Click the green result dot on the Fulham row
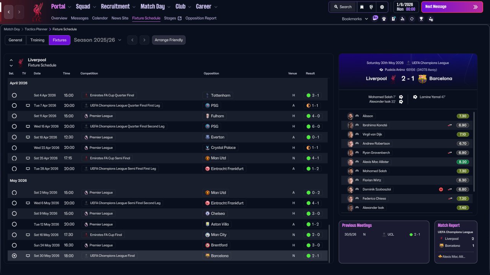Screen dimensions: 490x275 pyautogui.click(x=308, y=116)
